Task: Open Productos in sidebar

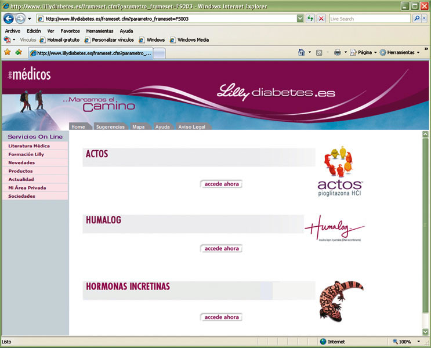Action: point(35,171)
